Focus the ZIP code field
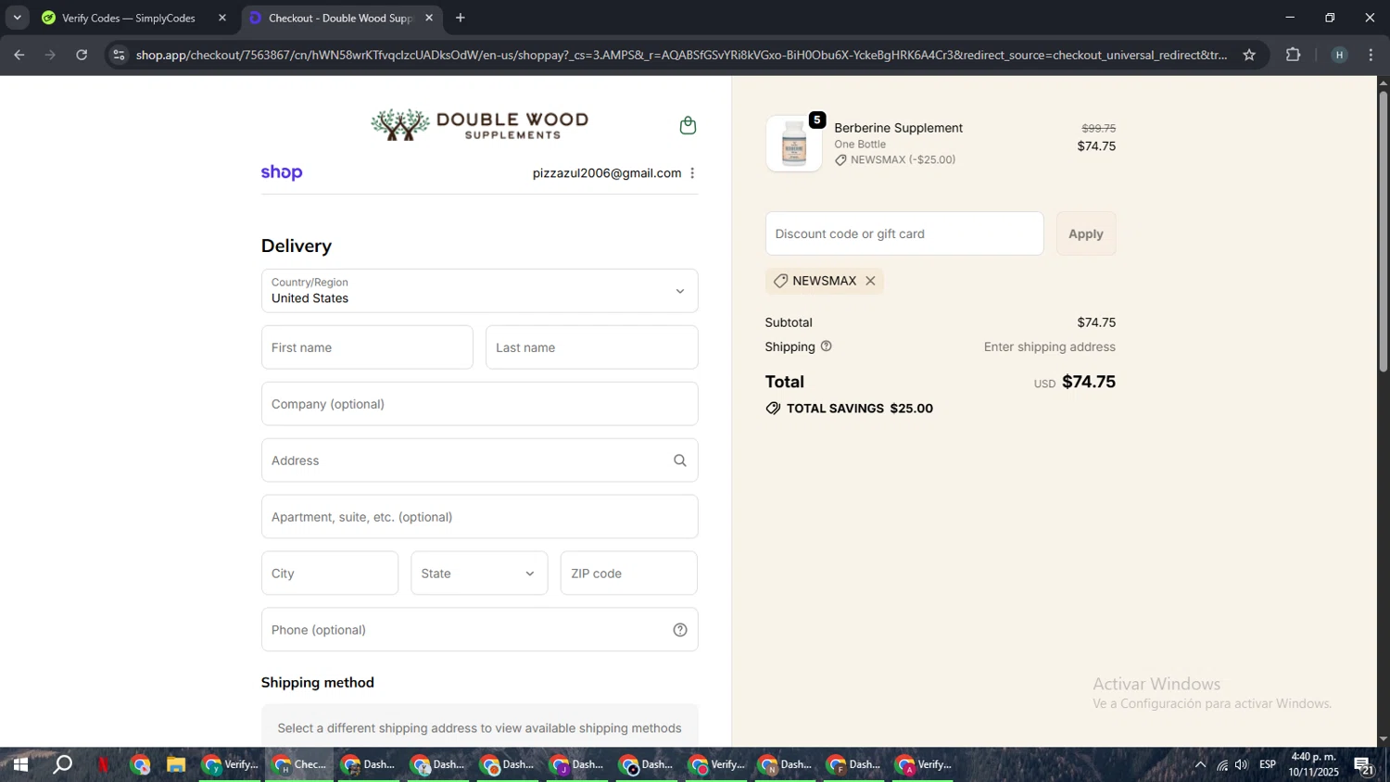This screenshot has height=782, width=1390. click(x=628, y=574)
